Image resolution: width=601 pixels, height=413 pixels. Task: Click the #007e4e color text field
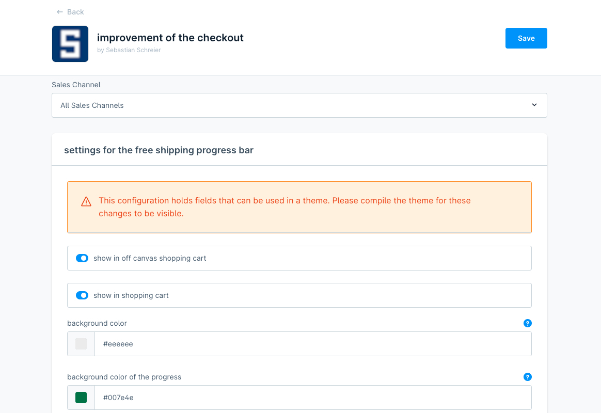click(x=312, y=398)
